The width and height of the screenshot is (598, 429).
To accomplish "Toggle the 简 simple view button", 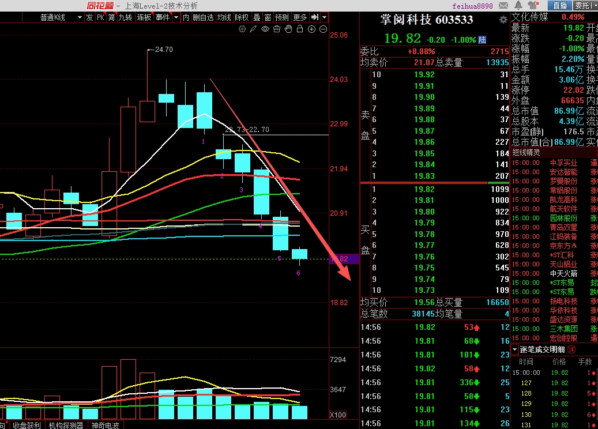I will (x=111, y=17).
